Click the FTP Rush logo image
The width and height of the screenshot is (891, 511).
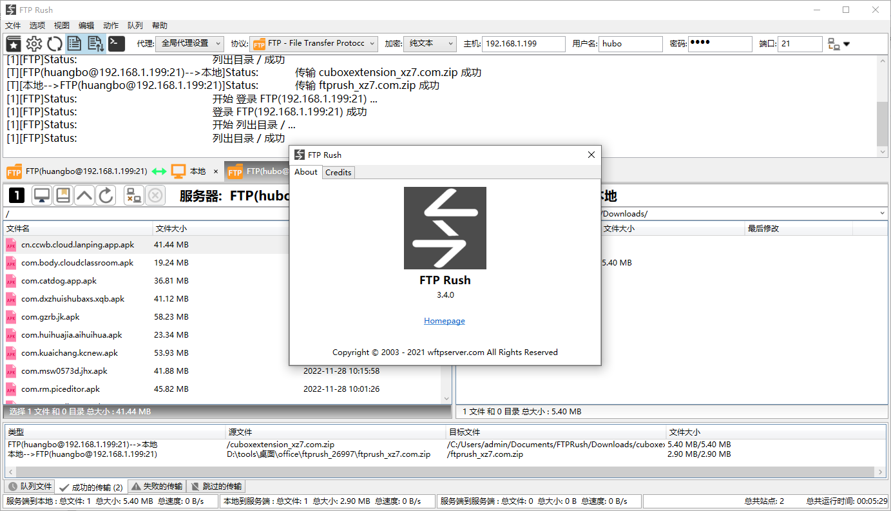445,228
